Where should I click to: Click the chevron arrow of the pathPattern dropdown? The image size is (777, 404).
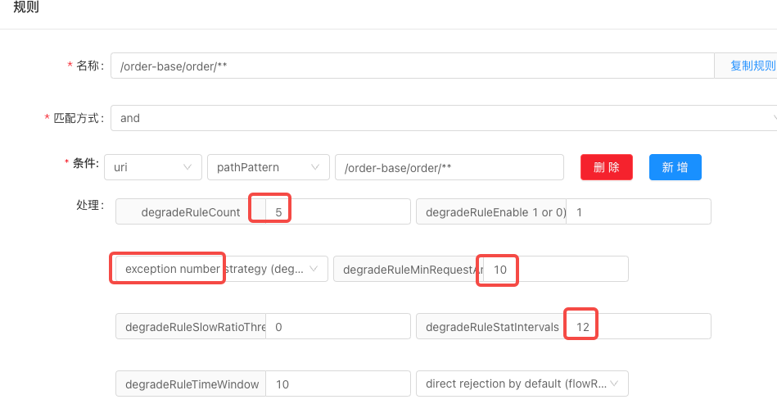tap(315, 167)
